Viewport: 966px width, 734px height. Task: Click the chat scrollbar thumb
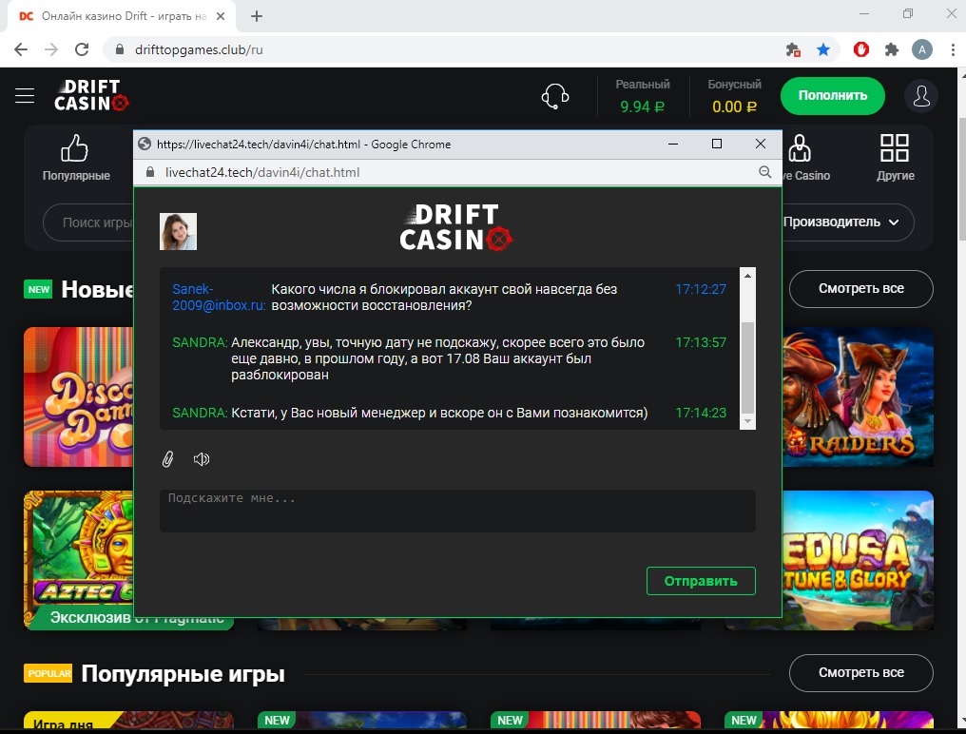click(x=747, y=367)
